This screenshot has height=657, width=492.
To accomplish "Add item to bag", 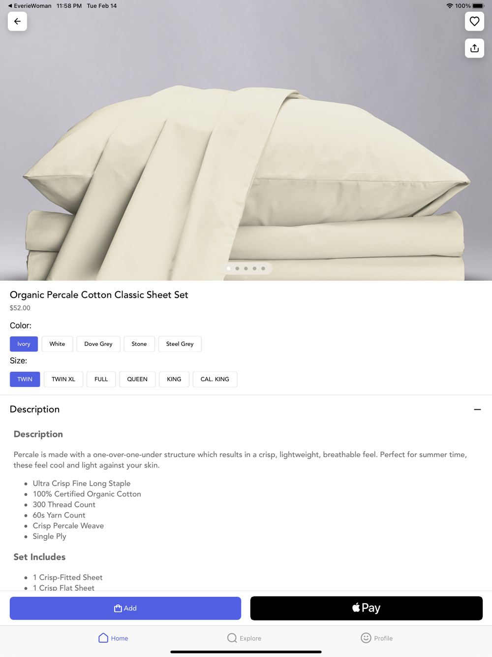I will point(125,608).
